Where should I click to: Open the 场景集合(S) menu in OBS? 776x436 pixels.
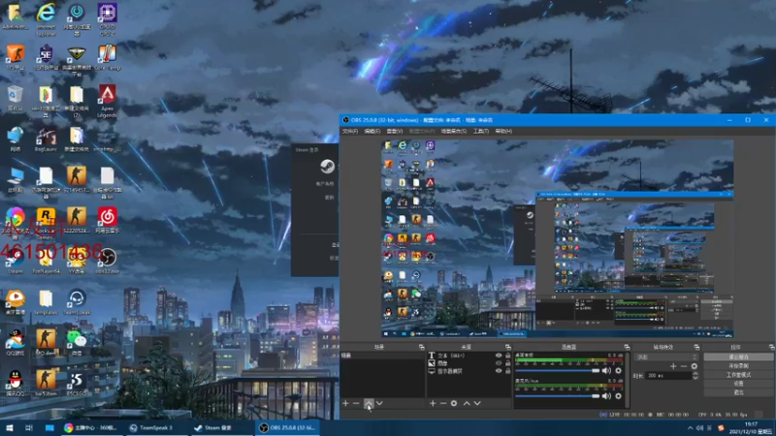coord(454,132)
